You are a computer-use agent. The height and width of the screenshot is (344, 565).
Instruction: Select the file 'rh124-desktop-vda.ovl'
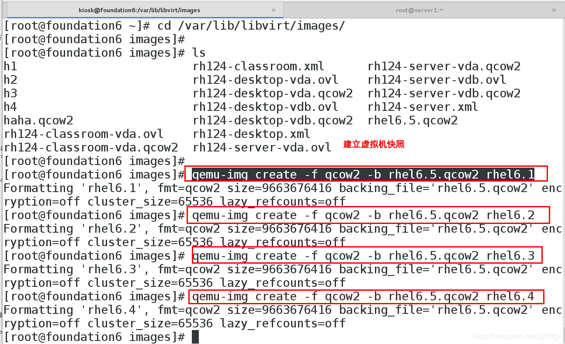266,80
